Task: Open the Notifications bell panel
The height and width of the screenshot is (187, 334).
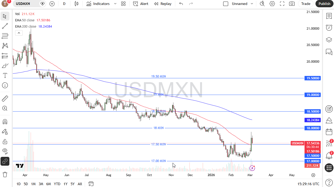Action: click(329, 155)
